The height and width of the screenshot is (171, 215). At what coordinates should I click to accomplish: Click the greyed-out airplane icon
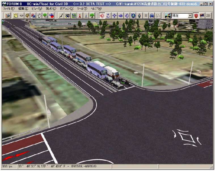click(158, 16)
